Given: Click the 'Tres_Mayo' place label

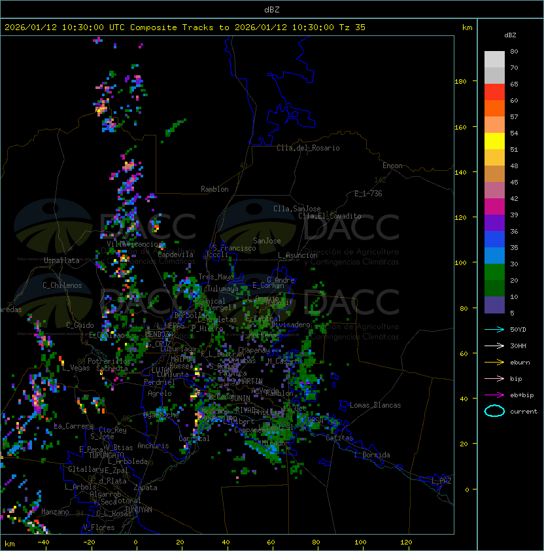Looking at the screenshot, I should 216,277.
